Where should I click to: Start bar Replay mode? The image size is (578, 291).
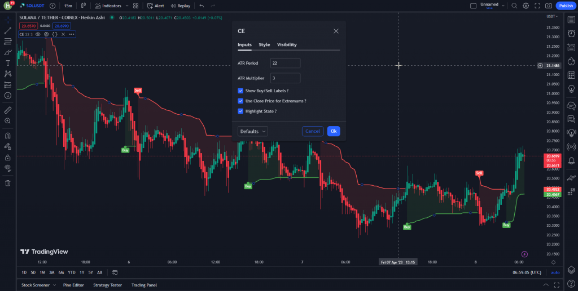[x=180, y=6]
